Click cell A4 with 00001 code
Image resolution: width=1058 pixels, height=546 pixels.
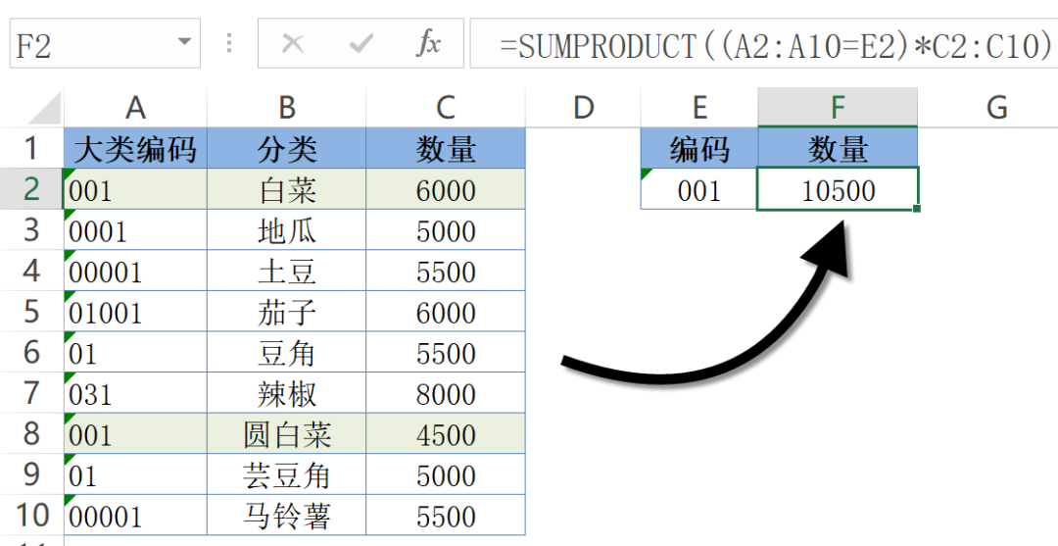(135, 271)
